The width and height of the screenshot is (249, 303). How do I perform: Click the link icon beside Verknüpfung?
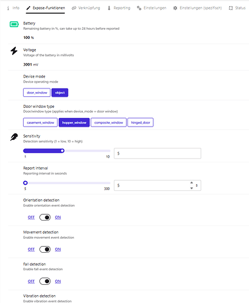(74, 8)
